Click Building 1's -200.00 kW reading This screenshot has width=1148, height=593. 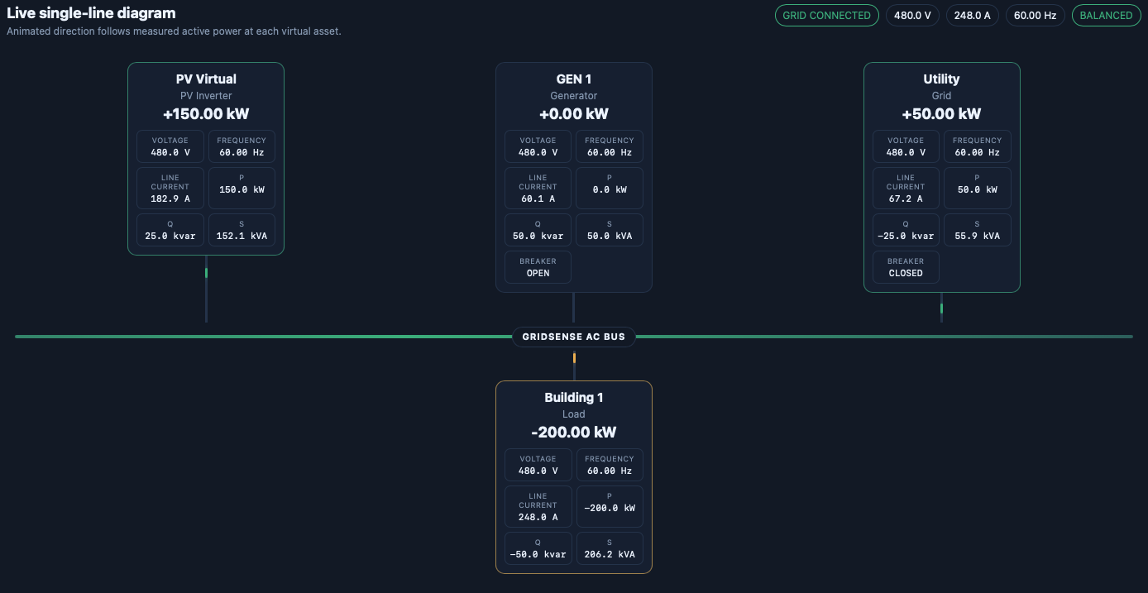[574, 433]
